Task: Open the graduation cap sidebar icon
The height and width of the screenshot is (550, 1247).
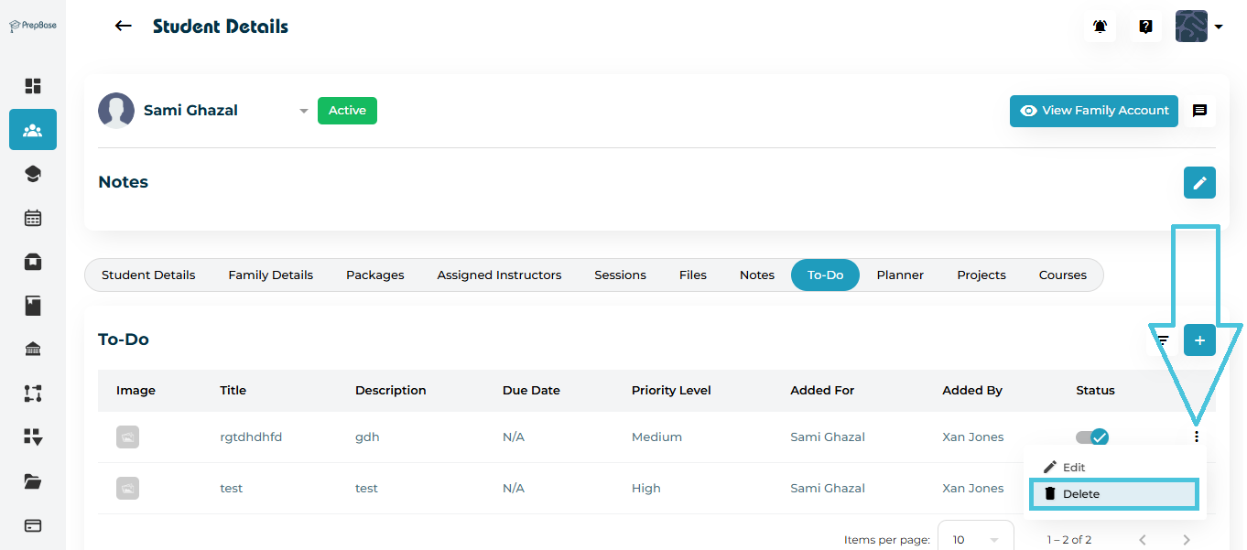Action: pos(33,174)
